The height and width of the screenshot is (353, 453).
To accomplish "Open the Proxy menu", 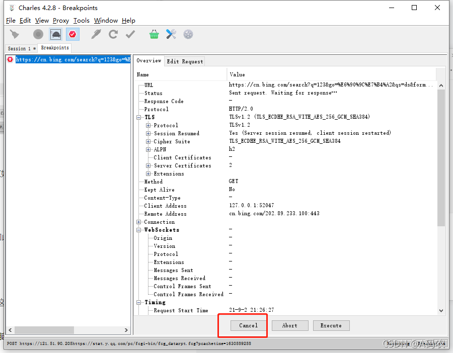I will tap(61, 21).
